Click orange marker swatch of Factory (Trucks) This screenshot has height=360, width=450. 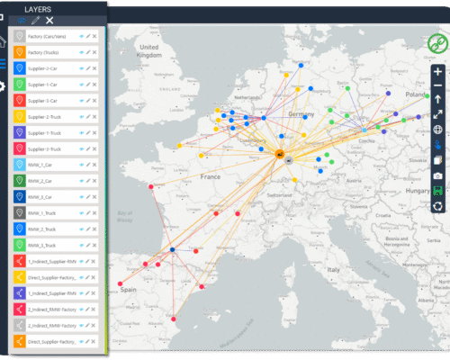pyautogui.click(x=20, y=52)
